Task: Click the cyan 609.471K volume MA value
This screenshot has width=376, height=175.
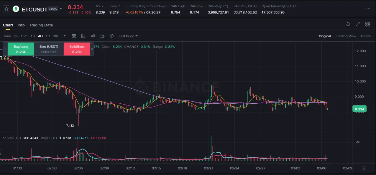Action: pos(81,138)
